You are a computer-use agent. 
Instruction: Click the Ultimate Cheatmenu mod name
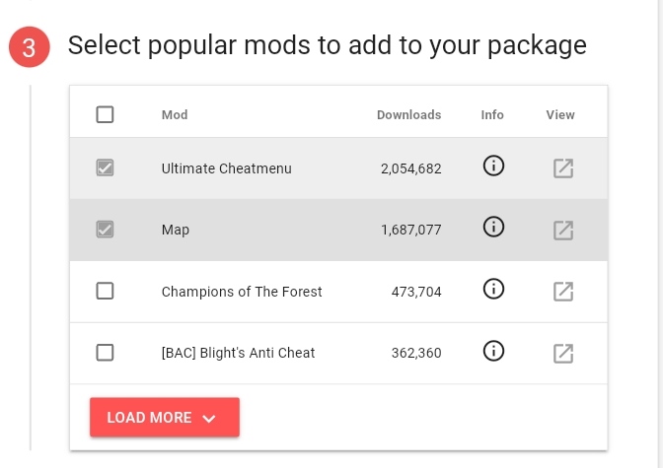226,168
